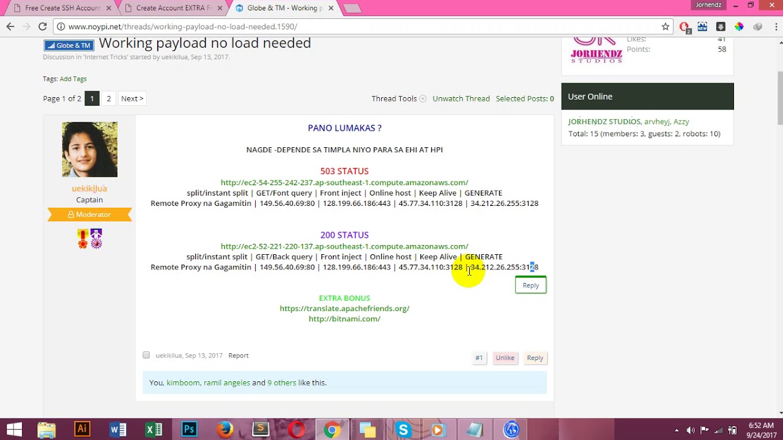Open ec2-54-255-242-237 amazonaws link
Screen dimensions: 783x440
344,182
